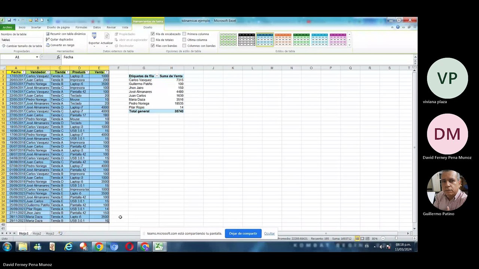Switch to the Datos ribbon tab
Screen dimensions: 479x269
[x=97, y=27]
